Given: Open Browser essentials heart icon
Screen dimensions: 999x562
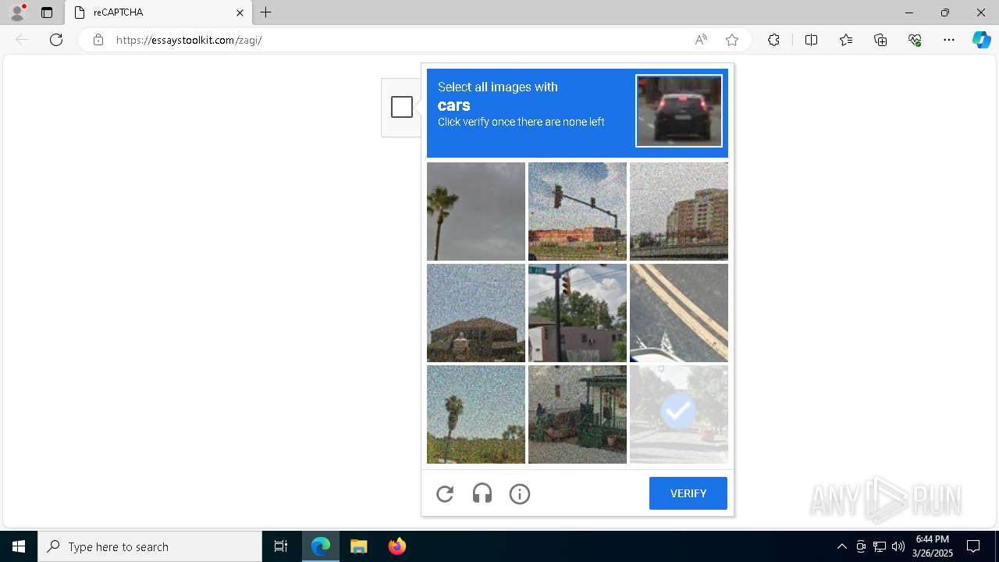Looking at the screenshot, I should (915, 40).
